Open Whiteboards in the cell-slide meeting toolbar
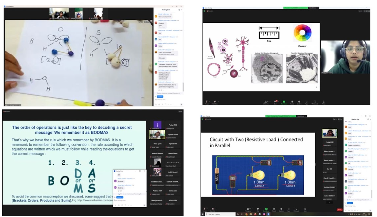Viewport: 377px width, 217px height. (315, 101)
